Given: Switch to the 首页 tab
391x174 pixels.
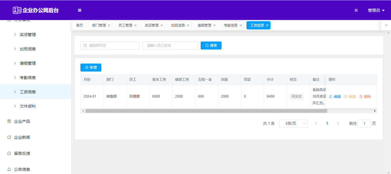Looking at the screenshot, I should point(79,25).
